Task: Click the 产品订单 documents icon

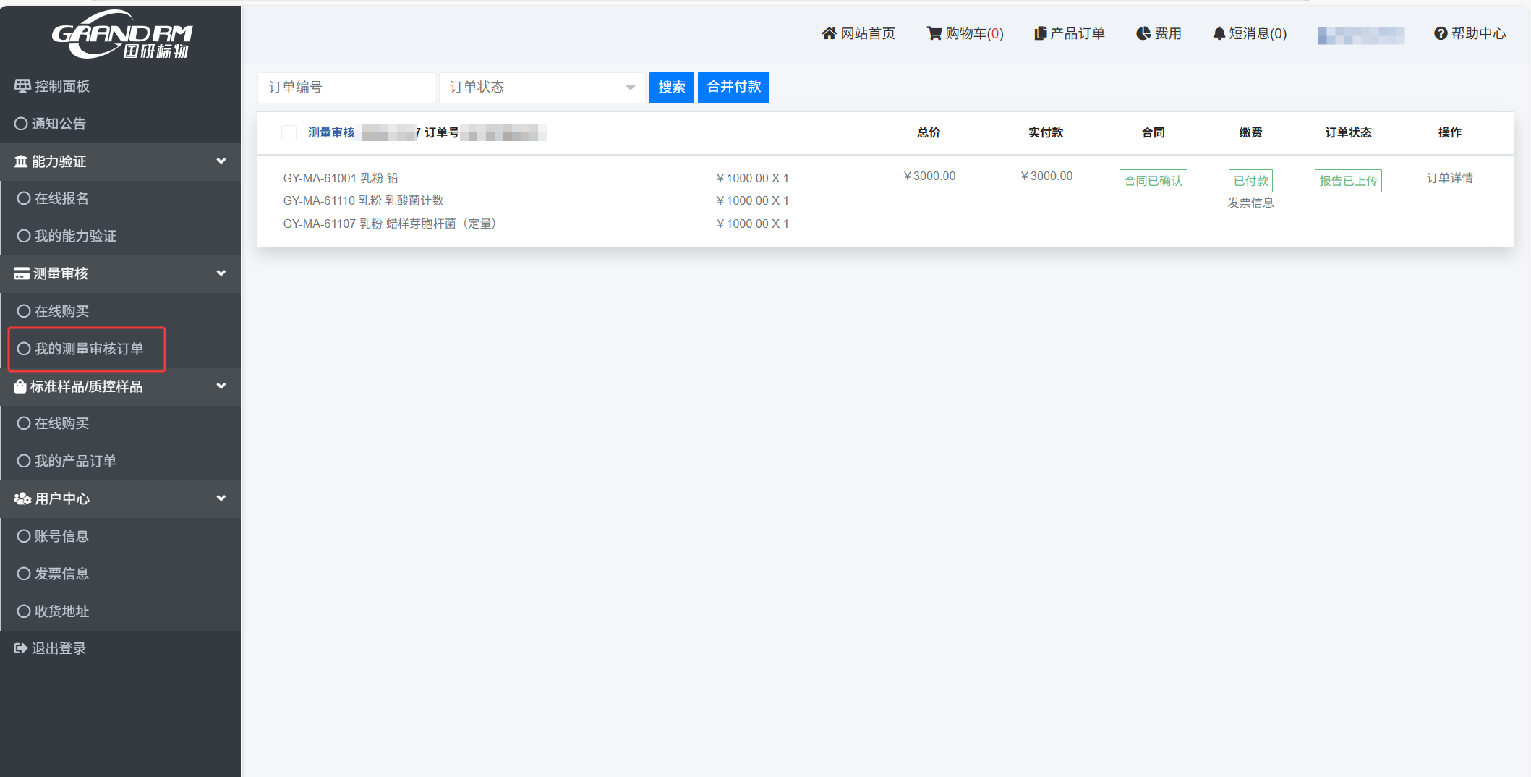Action: pos(1041,33)
